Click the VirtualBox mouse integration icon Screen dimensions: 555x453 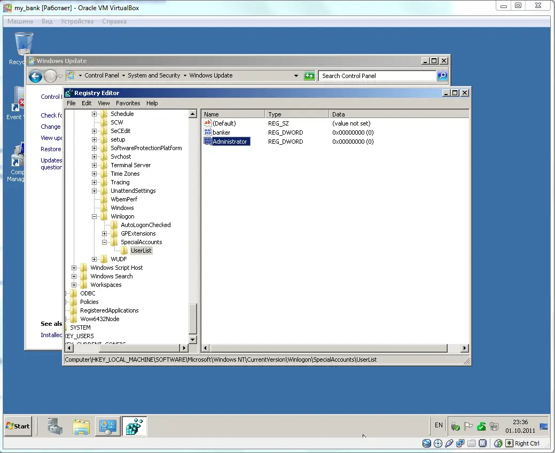point(498,443)
